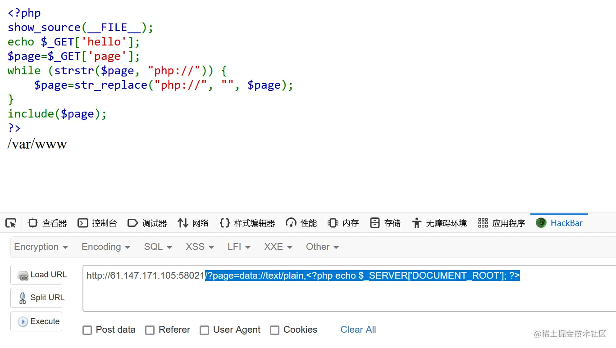616x348 pixels.
Task: Switch to the 网络 network tab
Action: coord(193,223)
